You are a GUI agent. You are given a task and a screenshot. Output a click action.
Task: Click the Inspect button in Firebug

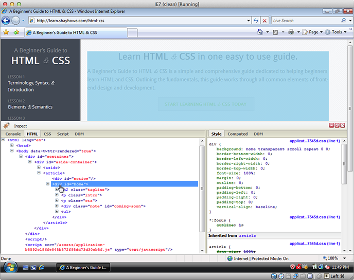pyautogui.click(x=20, y=126)
